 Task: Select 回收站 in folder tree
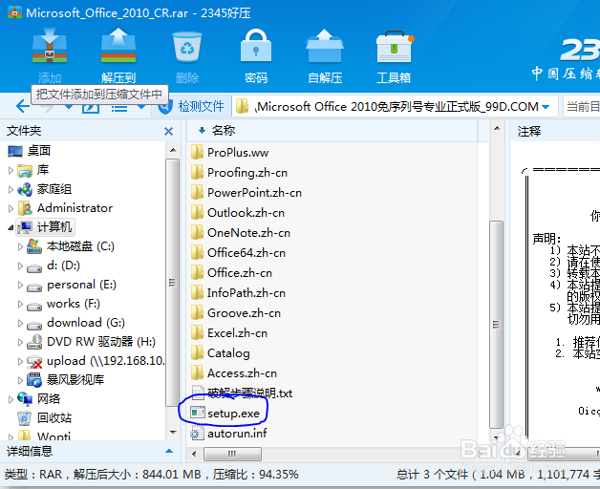coord(54,417)
